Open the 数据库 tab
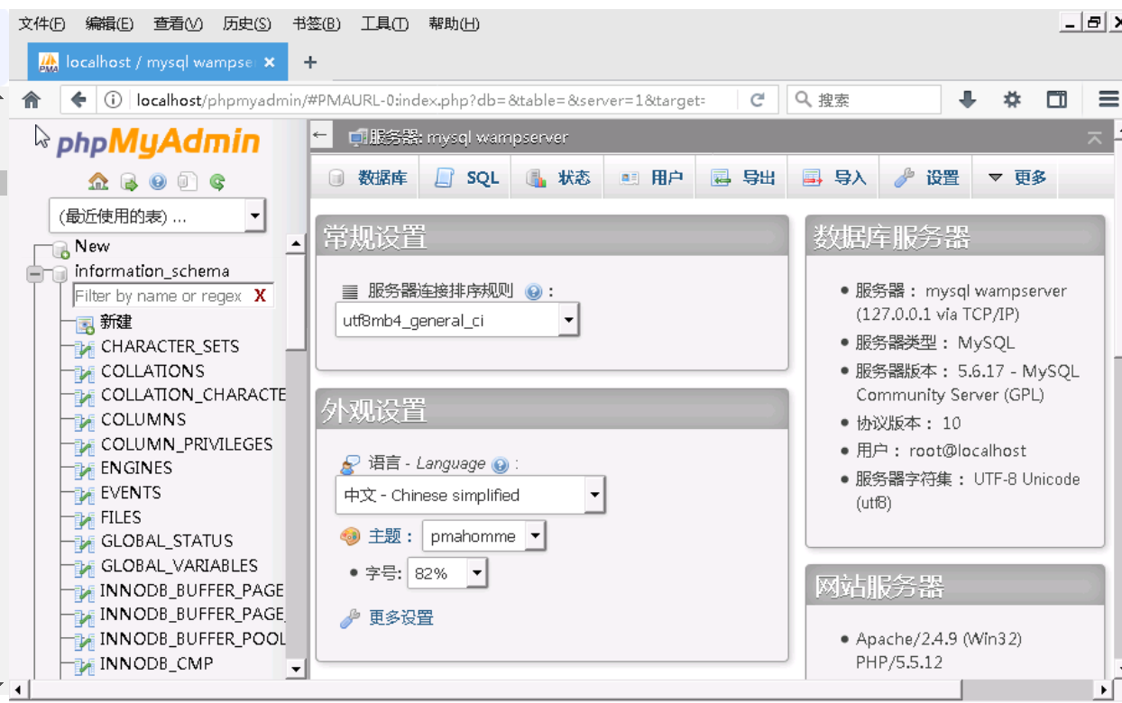The width and height of the screenshot is (1122, 703). pyautogui.click(x=369, y=178)
